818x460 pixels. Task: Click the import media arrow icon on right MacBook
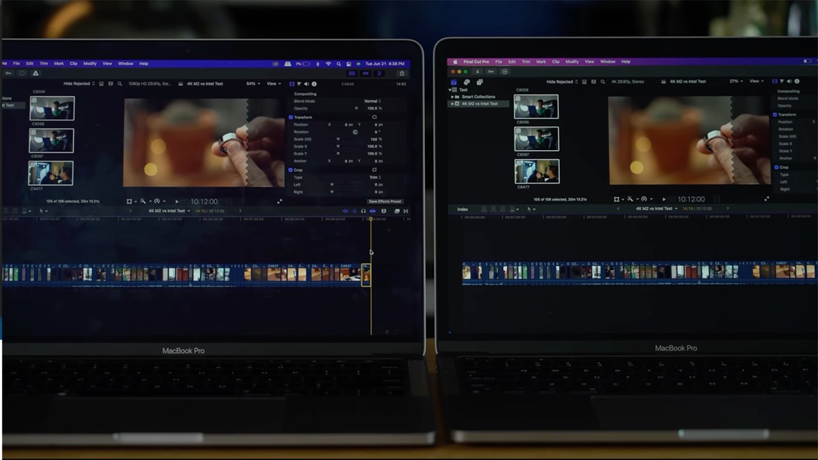(477, 72)
